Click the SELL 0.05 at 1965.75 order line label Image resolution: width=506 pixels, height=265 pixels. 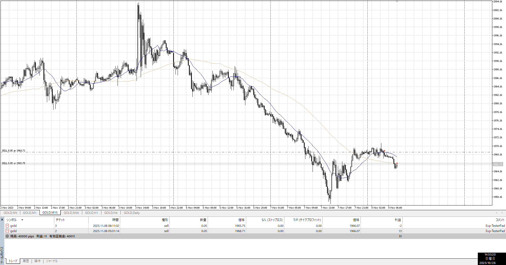pyautogui.click(x=14, y=163)
